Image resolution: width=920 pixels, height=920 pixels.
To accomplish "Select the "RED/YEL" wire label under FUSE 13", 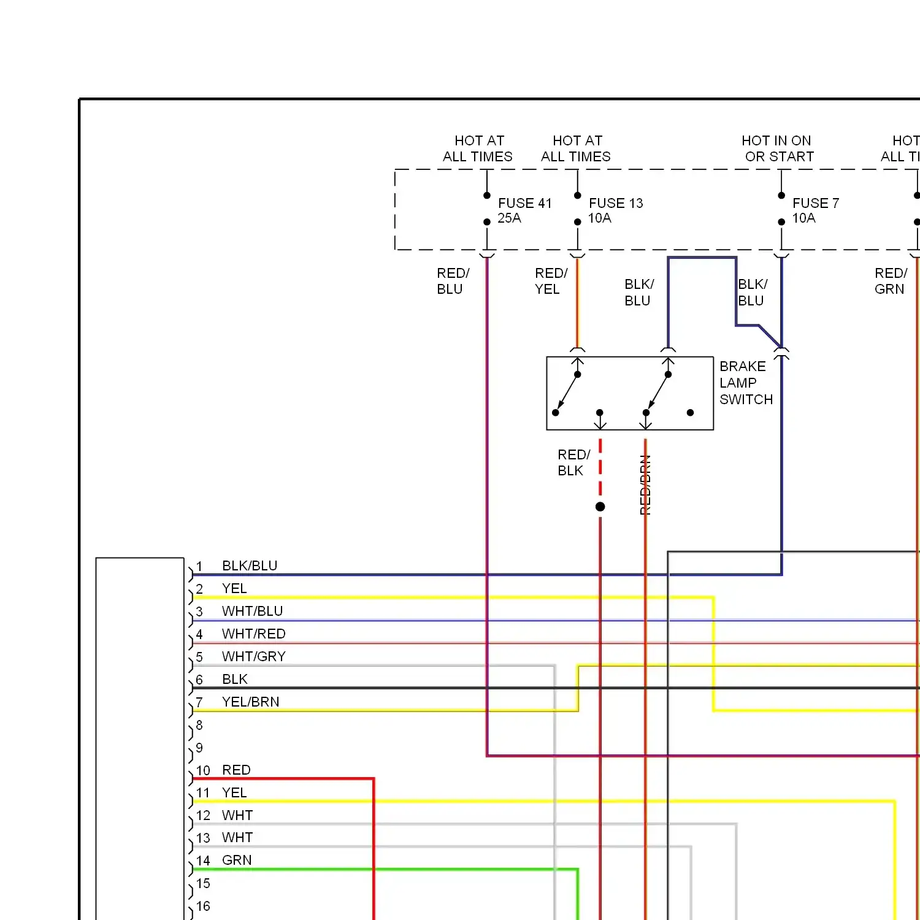I will click(551, 281).
